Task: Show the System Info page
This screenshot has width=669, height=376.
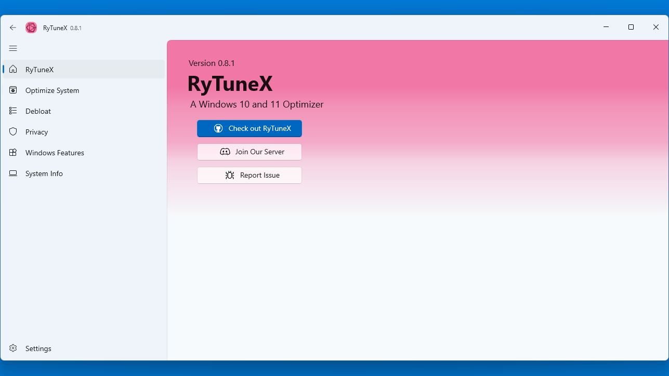Action: (84, 173)
